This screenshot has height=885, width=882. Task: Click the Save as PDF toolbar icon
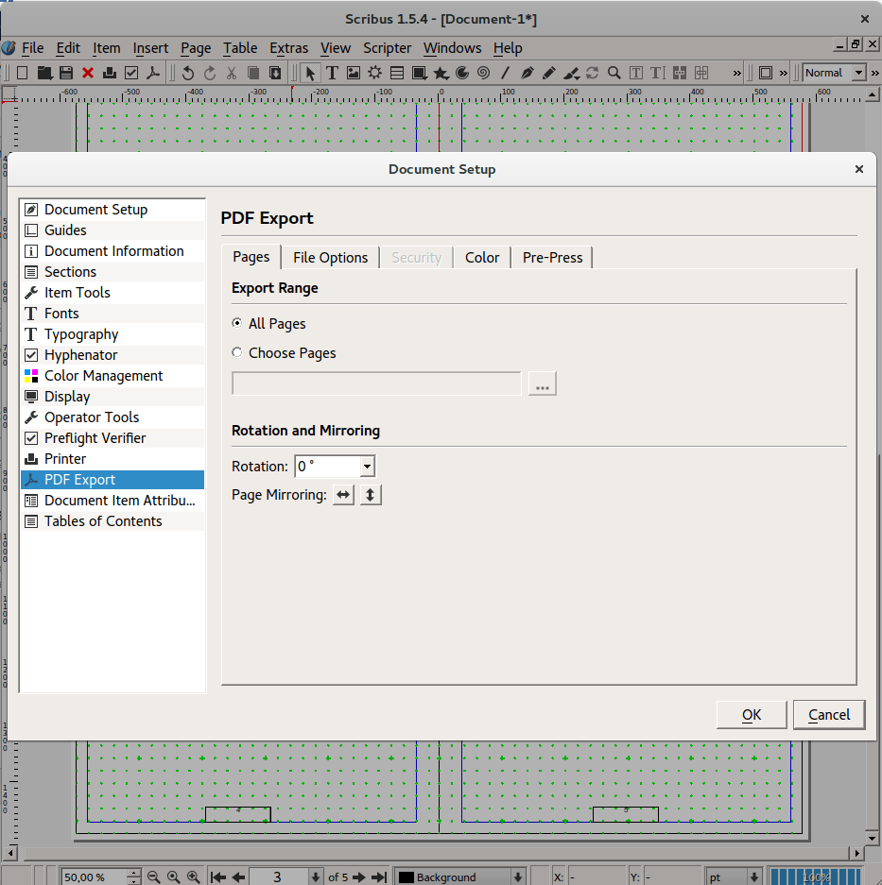coord(153,73)
